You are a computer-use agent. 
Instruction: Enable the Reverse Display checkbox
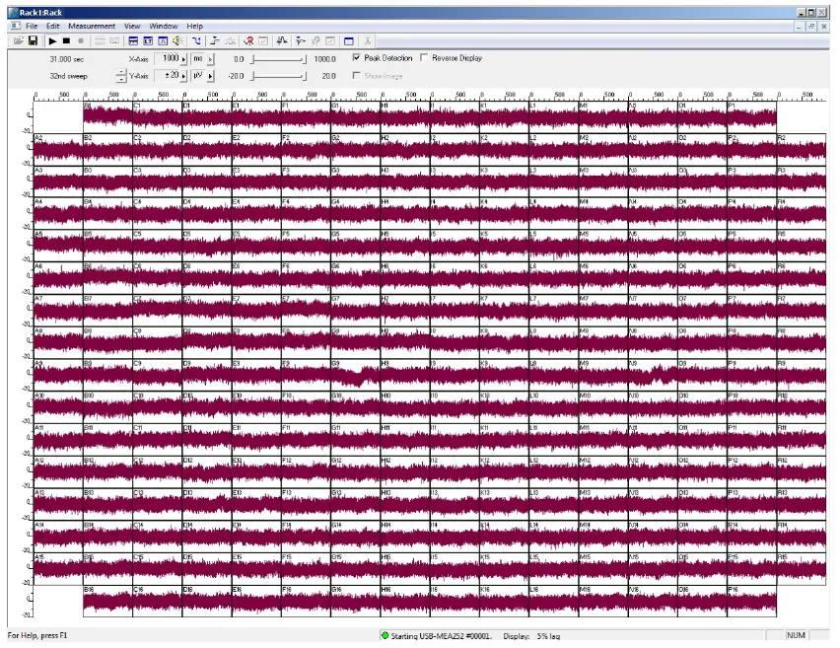[424, 57]
